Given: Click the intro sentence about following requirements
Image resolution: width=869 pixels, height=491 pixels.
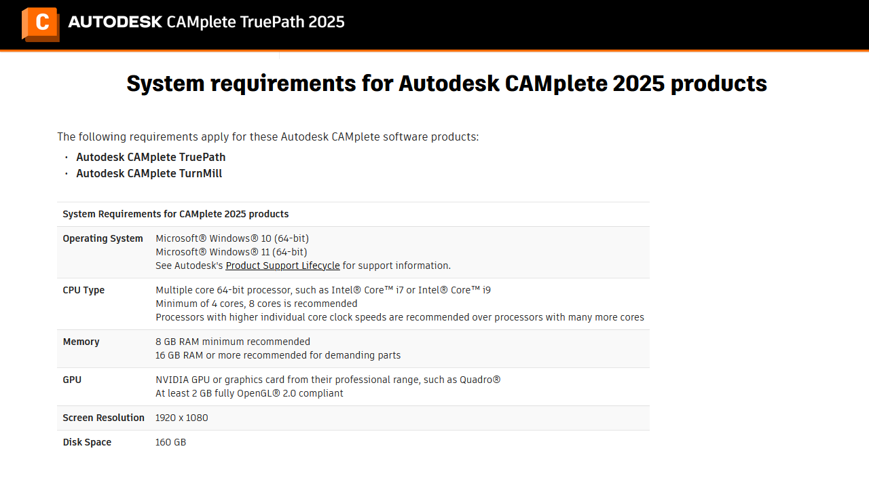Looking at the screenshot, I should pyautogui.click(x=268, y=137).
